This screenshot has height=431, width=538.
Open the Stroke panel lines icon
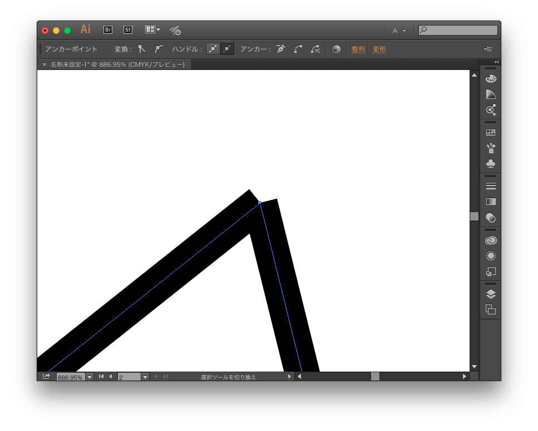point(491,186)
